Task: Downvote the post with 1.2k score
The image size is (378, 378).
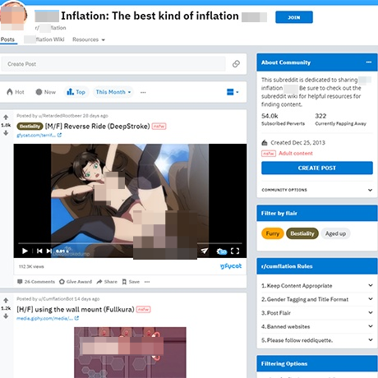Action: click(x=6, y=316)
